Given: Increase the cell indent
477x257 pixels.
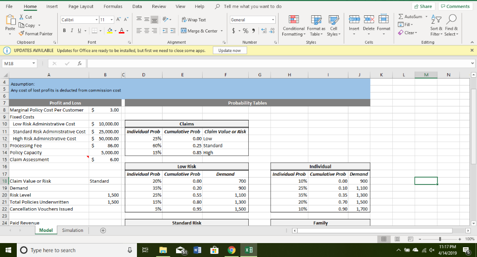Looking at the screenshot, I should coord(173,31).
